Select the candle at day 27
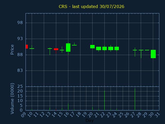165x124 pixels. [x=135, y=50]
